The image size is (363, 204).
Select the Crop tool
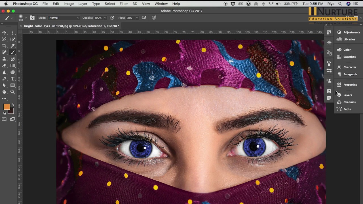[x=4, y=46]
